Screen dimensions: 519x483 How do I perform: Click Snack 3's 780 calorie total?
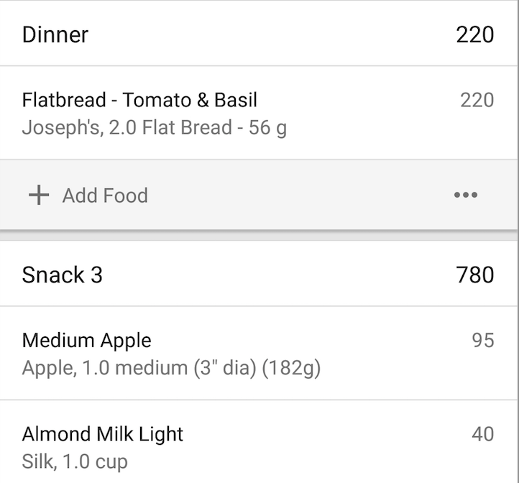(x=475, y=275)
